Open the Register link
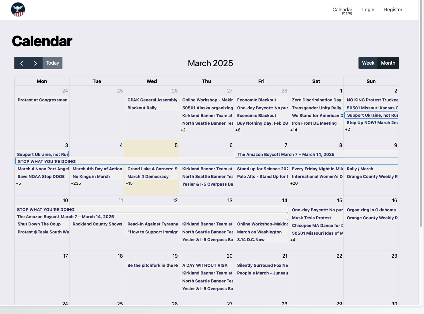424x314 pixels. point(393,10)
